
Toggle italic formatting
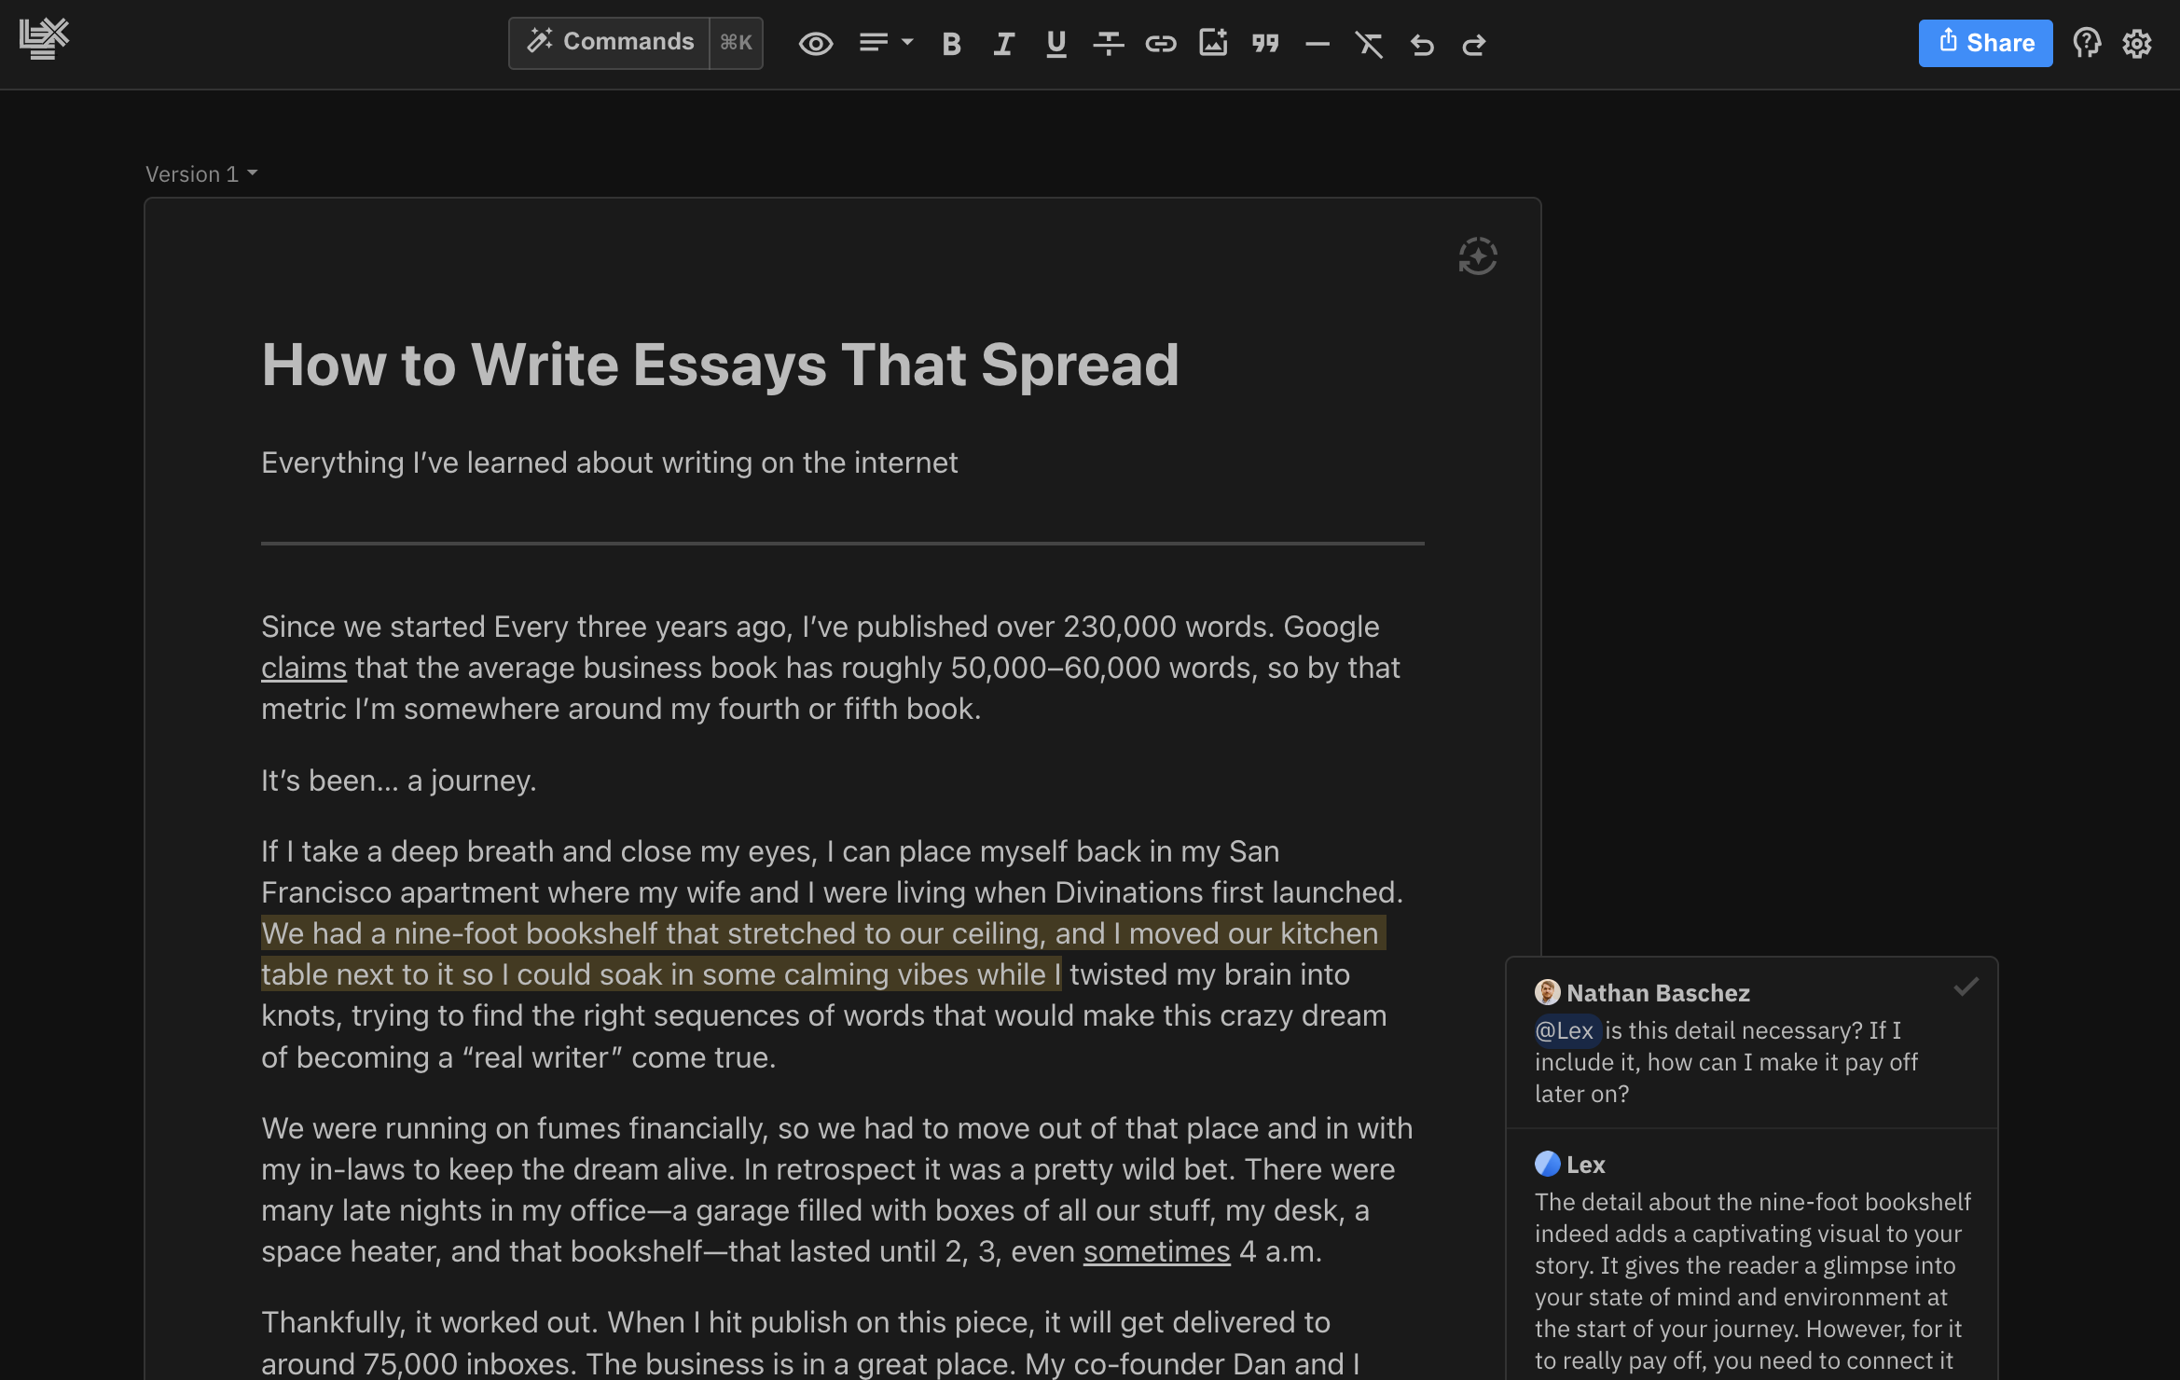[x=1003, y=44]
